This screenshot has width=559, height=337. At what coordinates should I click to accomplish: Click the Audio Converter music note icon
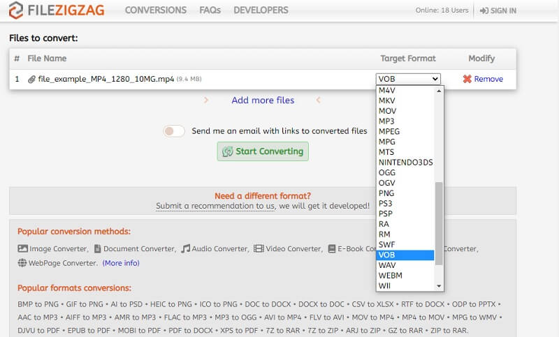click(185, 248)
